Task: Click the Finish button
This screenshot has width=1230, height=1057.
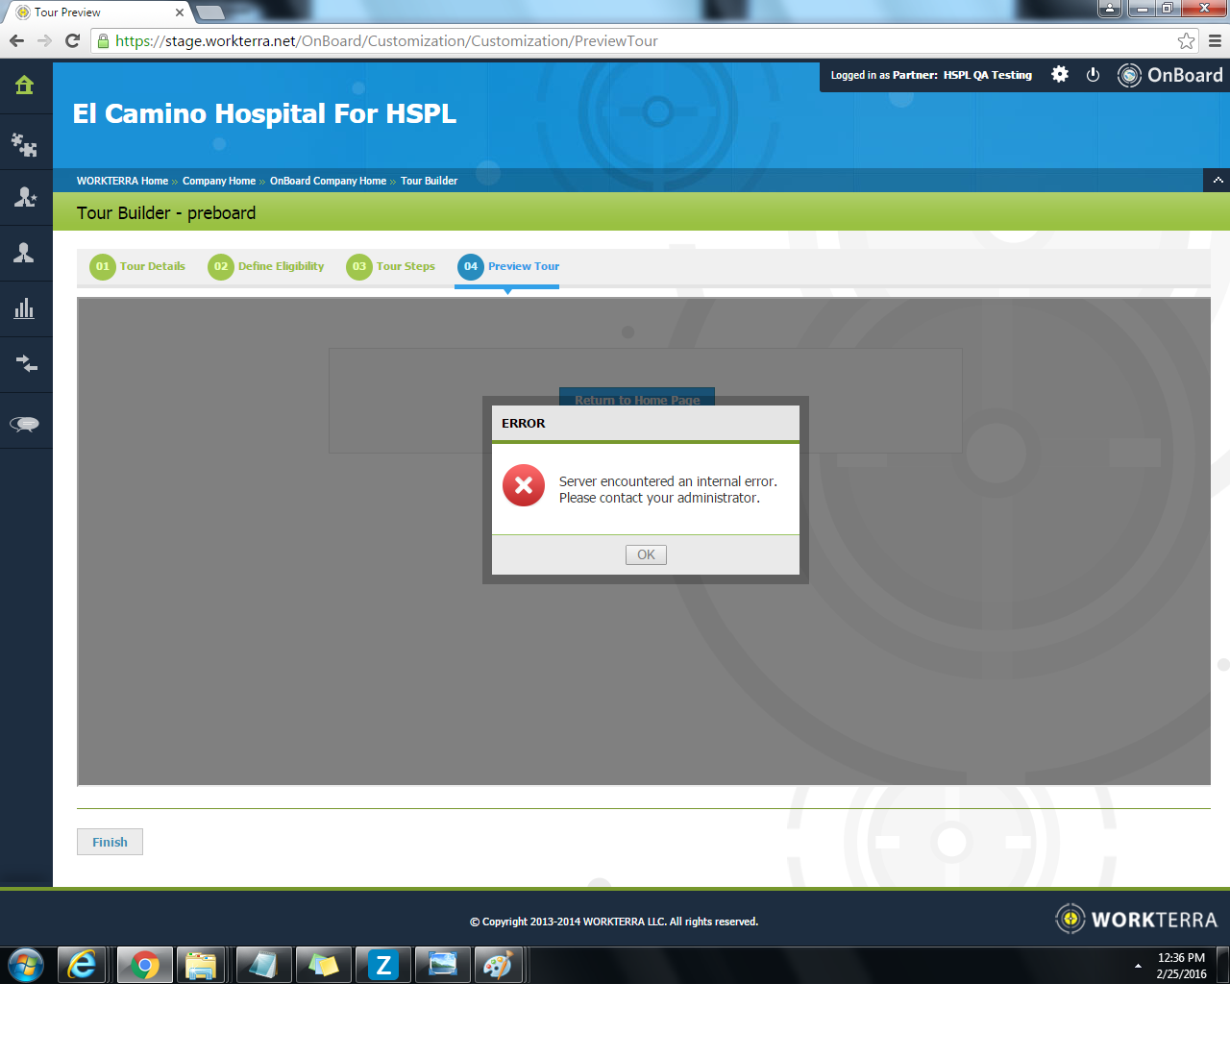Action: [110, 842]
